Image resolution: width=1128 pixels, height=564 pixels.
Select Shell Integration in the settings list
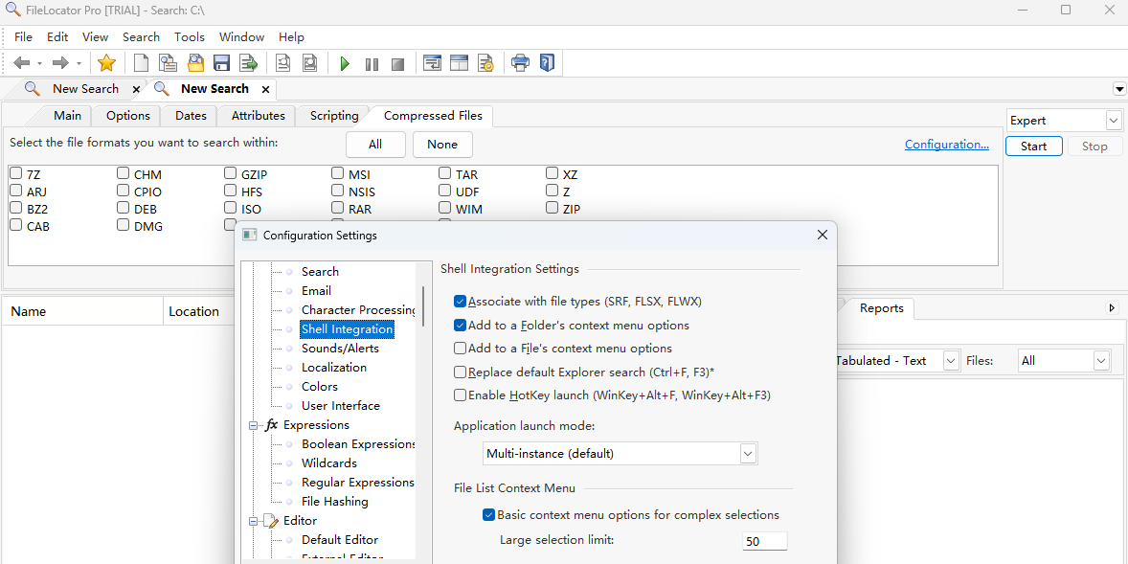(x=347, y=328)
